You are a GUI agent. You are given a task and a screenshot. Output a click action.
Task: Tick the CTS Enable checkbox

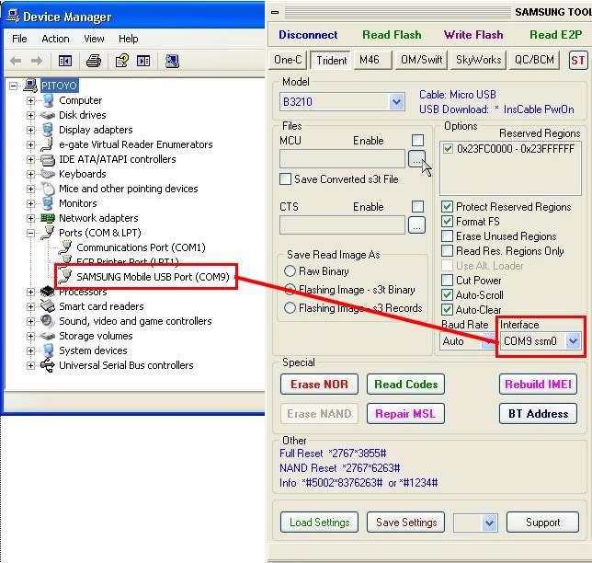(x=417, y=206)
